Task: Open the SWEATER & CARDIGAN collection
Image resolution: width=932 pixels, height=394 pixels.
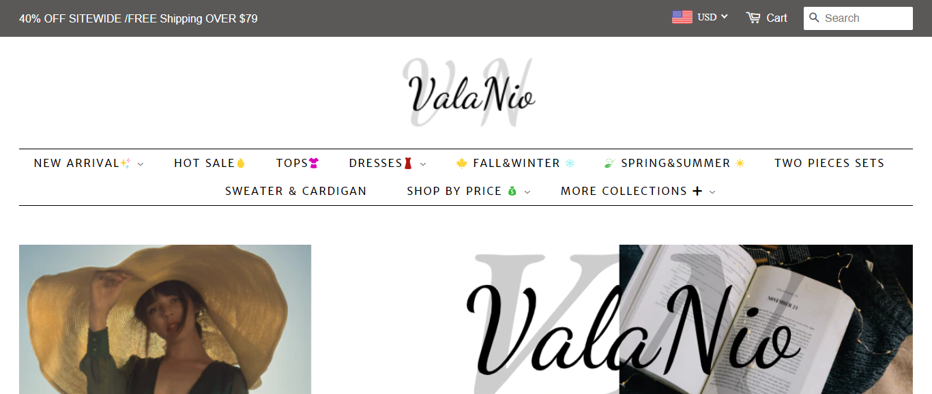Action: (x=296, y=191)
